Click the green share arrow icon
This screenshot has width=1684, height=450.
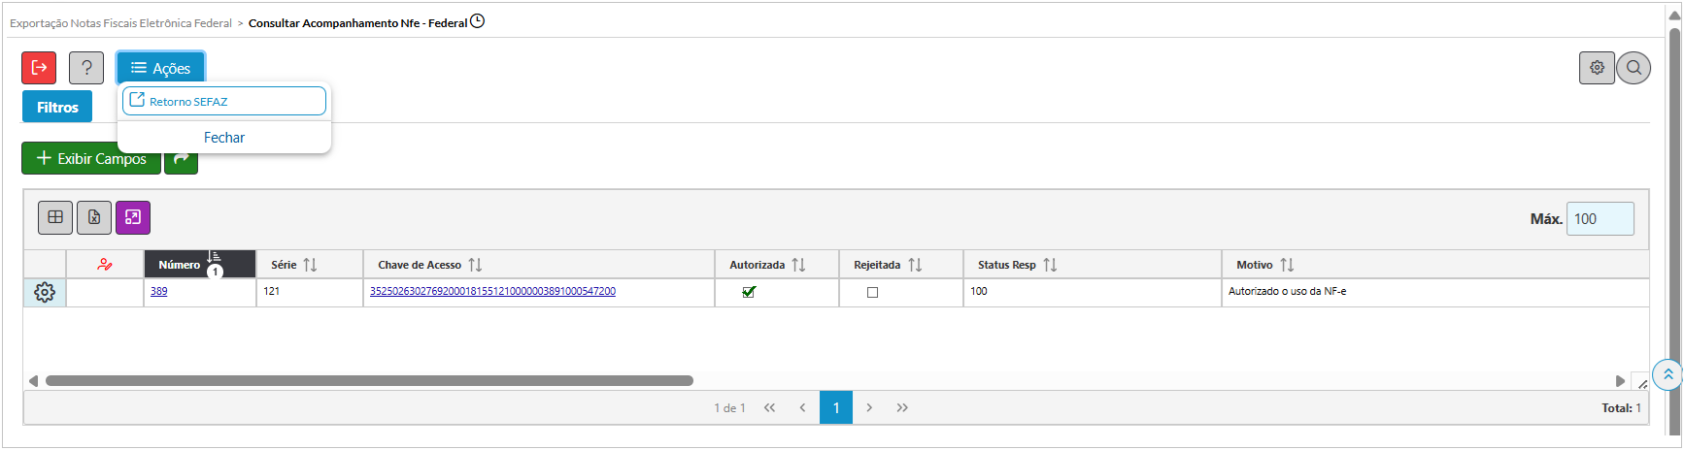click(181, 159)
